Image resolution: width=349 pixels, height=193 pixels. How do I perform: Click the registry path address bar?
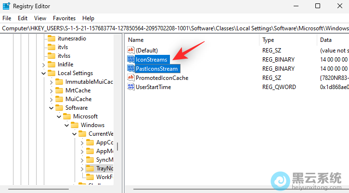click(x=174, y=28)
